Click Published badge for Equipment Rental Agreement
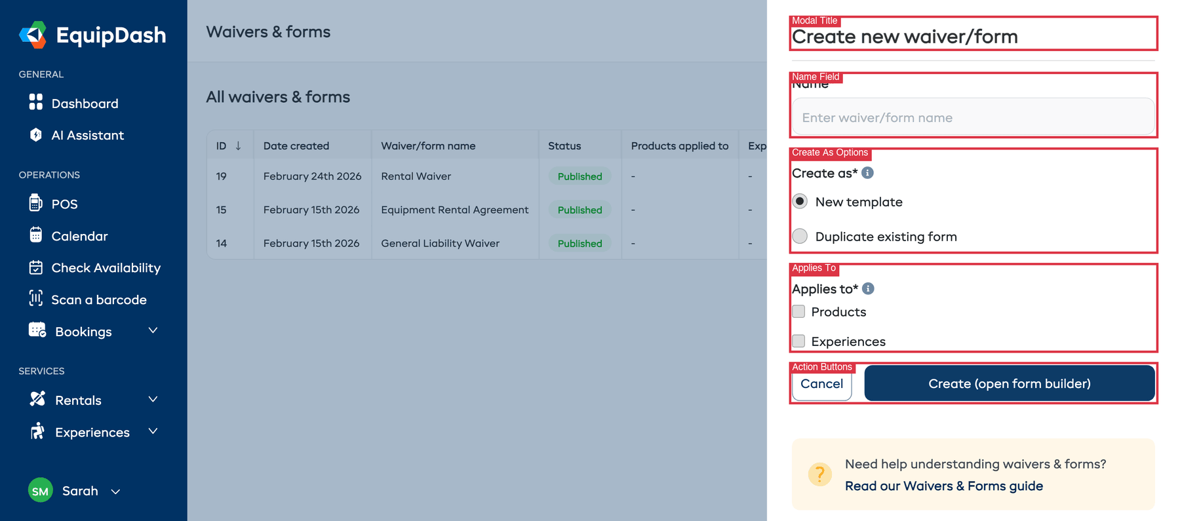Image resolution: width=1180 pixels, height=521 pixels. coord(580,210)
